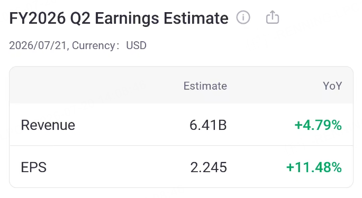Click the 2.245 EPS estimate value

click(209, 167)
